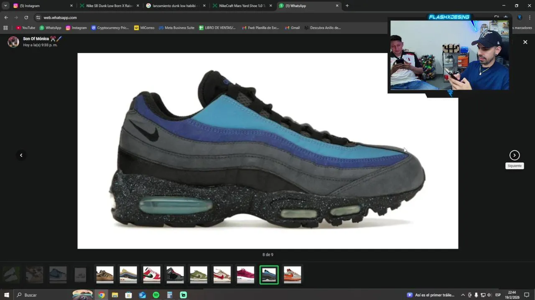Select the orange and grey sneaker thumbnail
535x300 pixels.
tap(292, 275)
